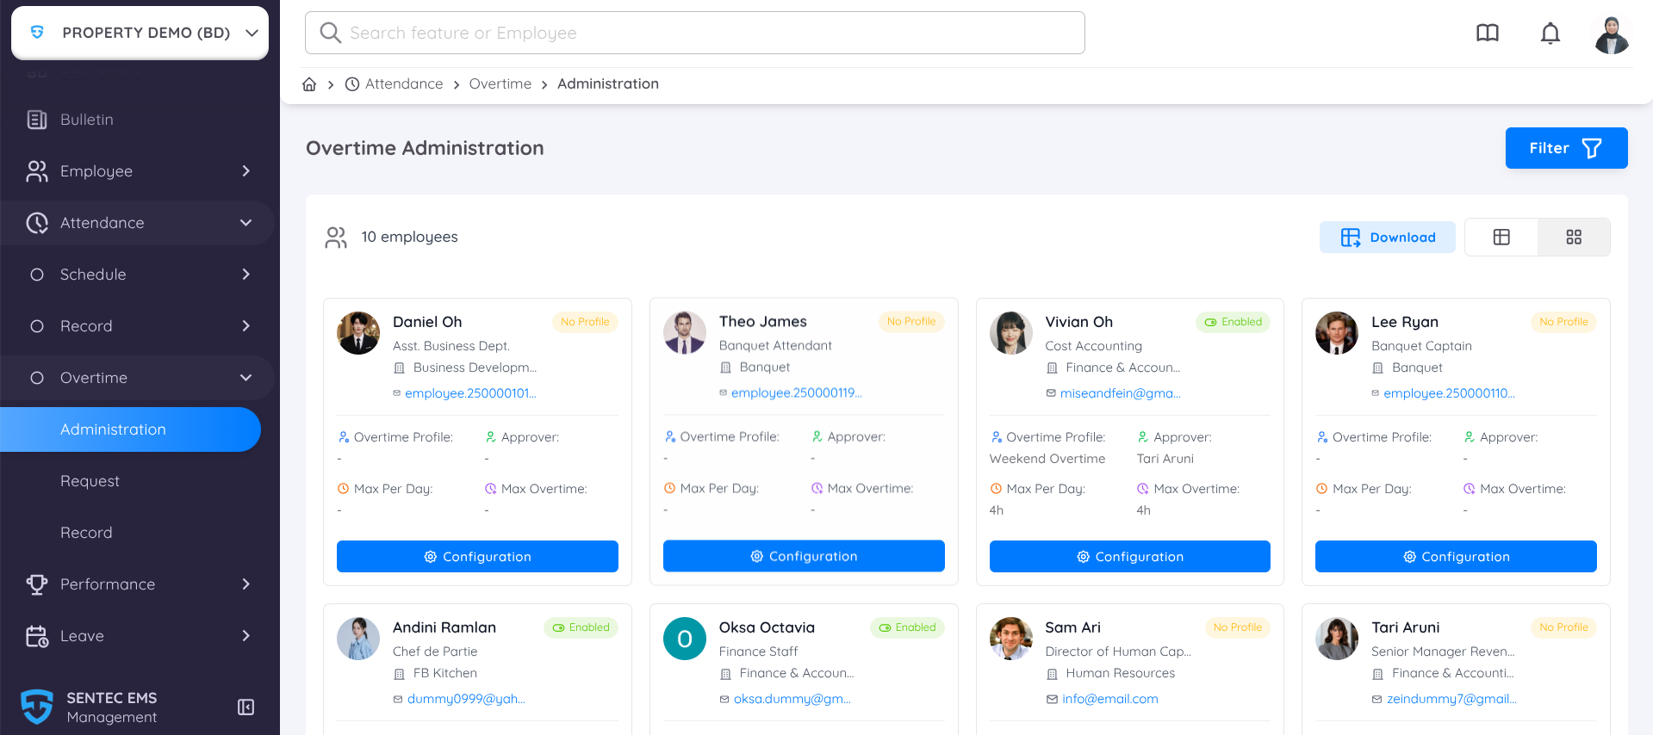The image size is (1653, 735).
Task: Click Sam Ari's profile photo
Action: (1011, 639)
